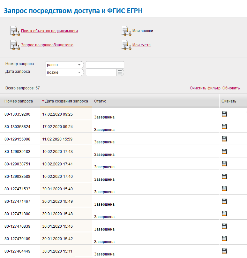Expand the Номер запроса 'равен' dropdown
Image resolution: width=247 pixels, height=258 pixels.
[65, 65]
